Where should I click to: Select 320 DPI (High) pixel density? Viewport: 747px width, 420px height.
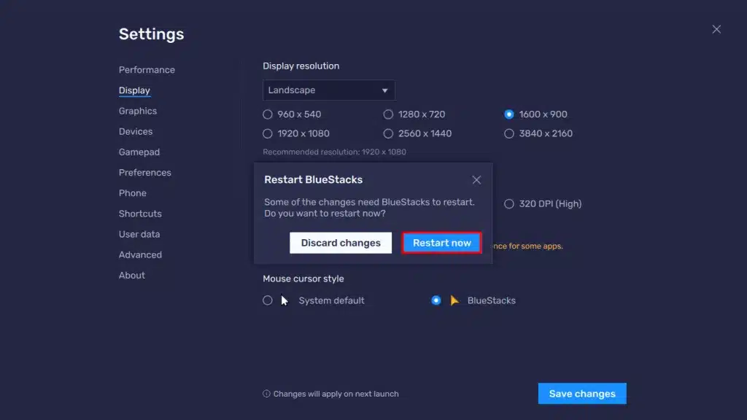(x=509, y=204)
